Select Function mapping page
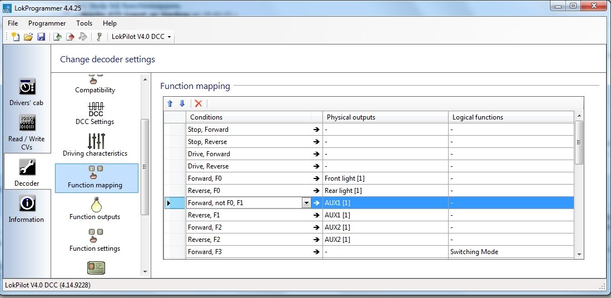 97,178
